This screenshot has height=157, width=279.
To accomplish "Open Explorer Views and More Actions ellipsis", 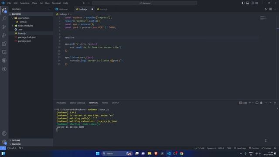I will (49, 9).
